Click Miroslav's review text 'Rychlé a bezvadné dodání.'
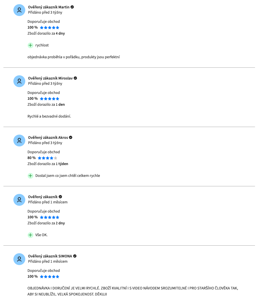The width and height of the screenshot is (260, 301). pyautogui.click(x=49, y=116)
